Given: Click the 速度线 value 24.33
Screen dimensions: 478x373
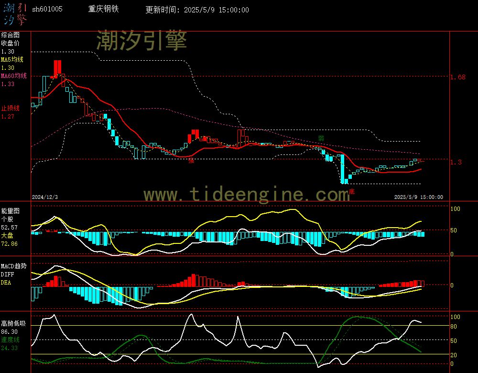Looking at the screenshot, I should (x=10, y=348).
